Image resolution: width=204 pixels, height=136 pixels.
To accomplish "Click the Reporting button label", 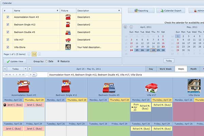I will coord(143,11).
